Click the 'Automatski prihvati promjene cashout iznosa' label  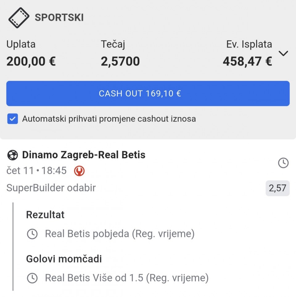pyautogui.click(x=109, y=119)
